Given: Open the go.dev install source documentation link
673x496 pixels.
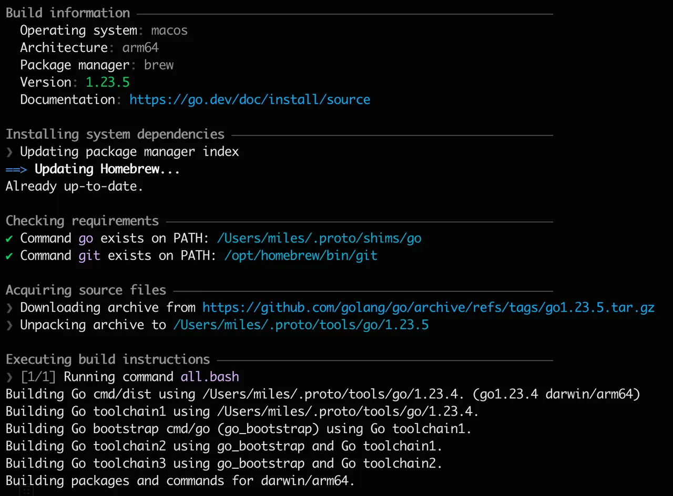Looking at the screenshot, I should pyautogui.click(x=250, y=99).
